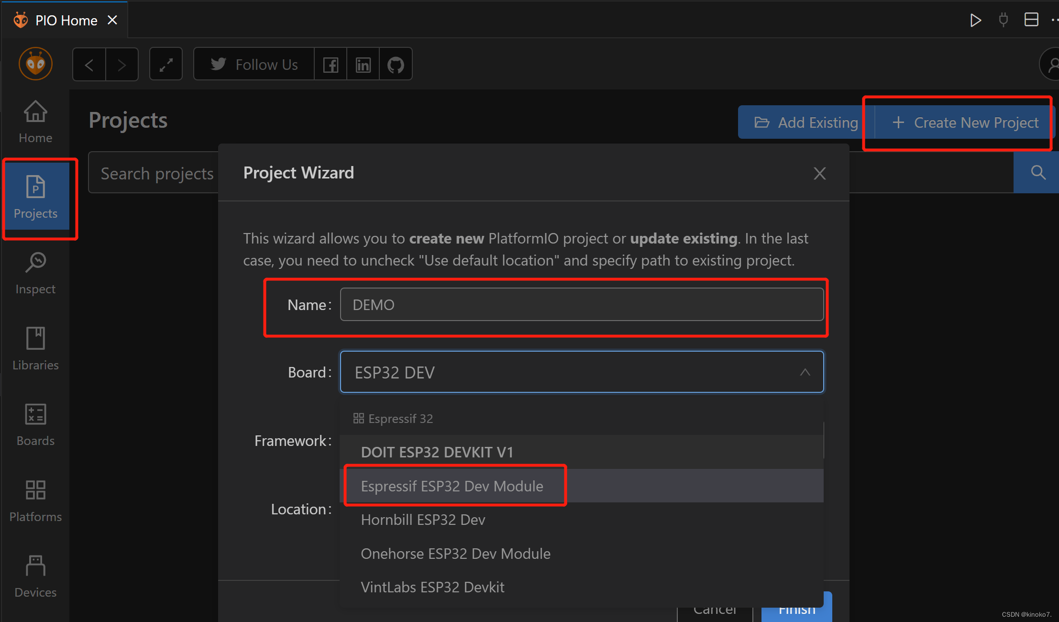Open the Devices sidebar section

point(35,576)
